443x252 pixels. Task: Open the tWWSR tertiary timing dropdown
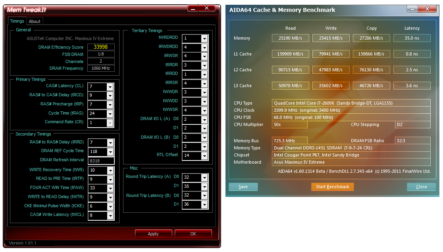204,111
